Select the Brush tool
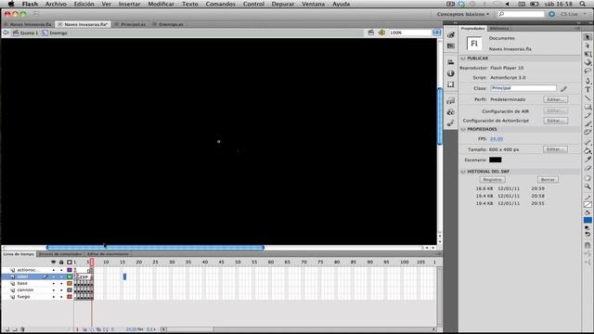Viewport: 594px width, 334px height. point(588,123)
